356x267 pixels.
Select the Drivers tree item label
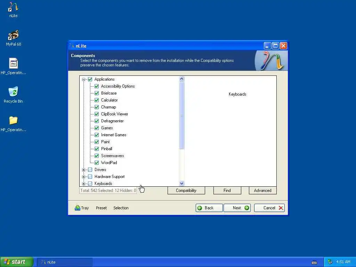(100, 170)
